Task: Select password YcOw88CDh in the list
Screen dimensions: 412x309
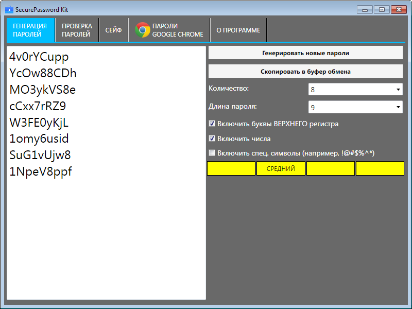Action: 43,73
